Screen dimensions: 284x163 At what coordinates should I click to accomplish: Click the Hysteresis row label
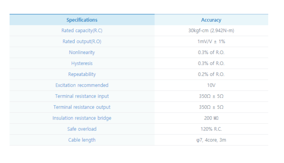(x=82, y=64)
